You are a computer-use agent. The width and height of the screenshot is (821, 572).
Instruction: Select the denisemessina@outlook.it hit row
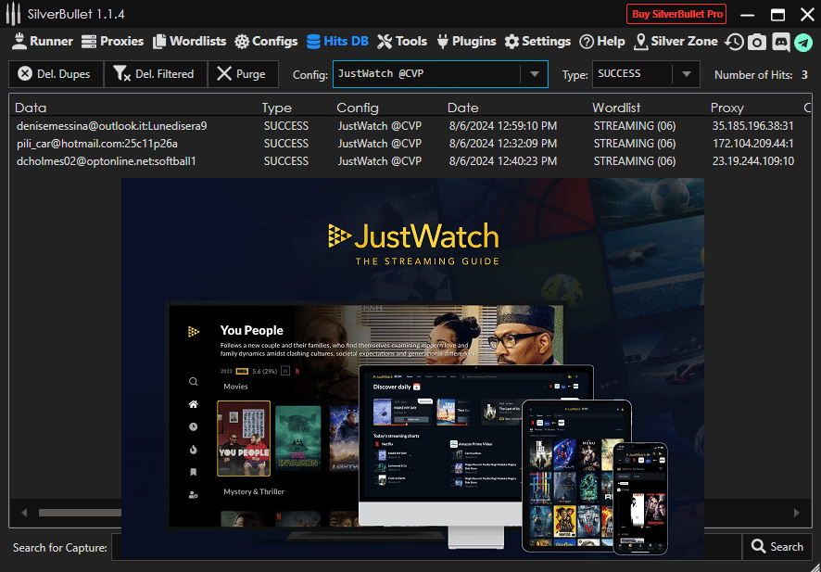tap(410, 126)
